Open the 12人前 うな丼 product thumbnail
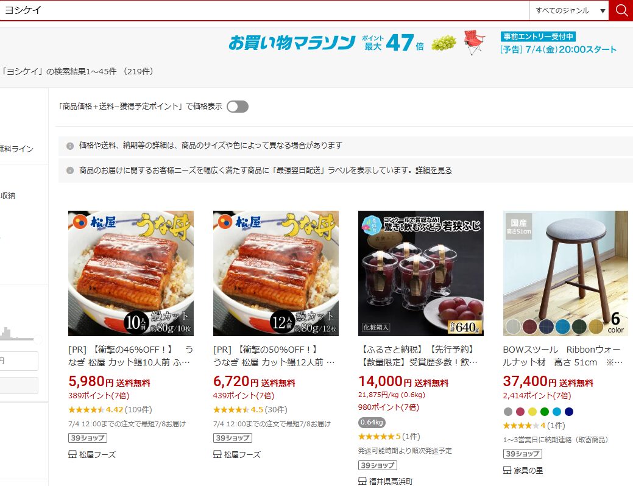 click(x=276, y=273)
